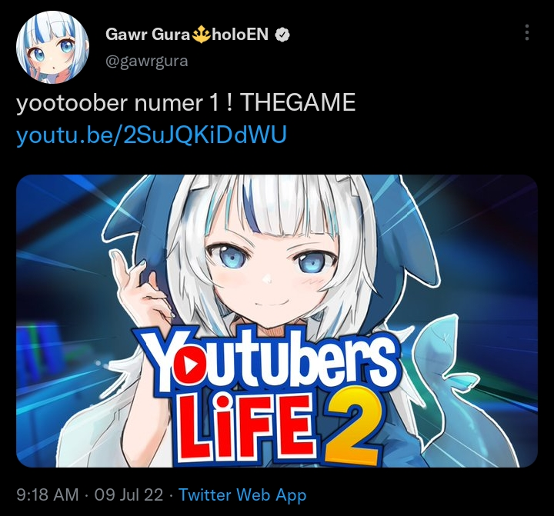The width and height of the screenshot is (554, 516).
Task: Click the holoEN text in display name
Action: click(x=240, y=35)
